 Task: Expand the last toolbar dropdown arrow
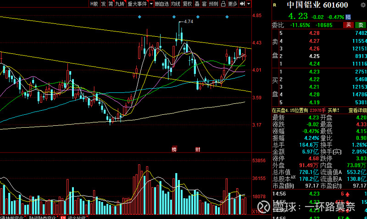pyautogui.click(x=249, y=4)
